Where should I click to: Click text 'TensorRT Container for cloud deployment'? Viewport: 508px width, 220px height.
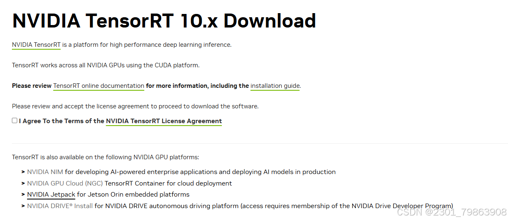coord(168,183)
